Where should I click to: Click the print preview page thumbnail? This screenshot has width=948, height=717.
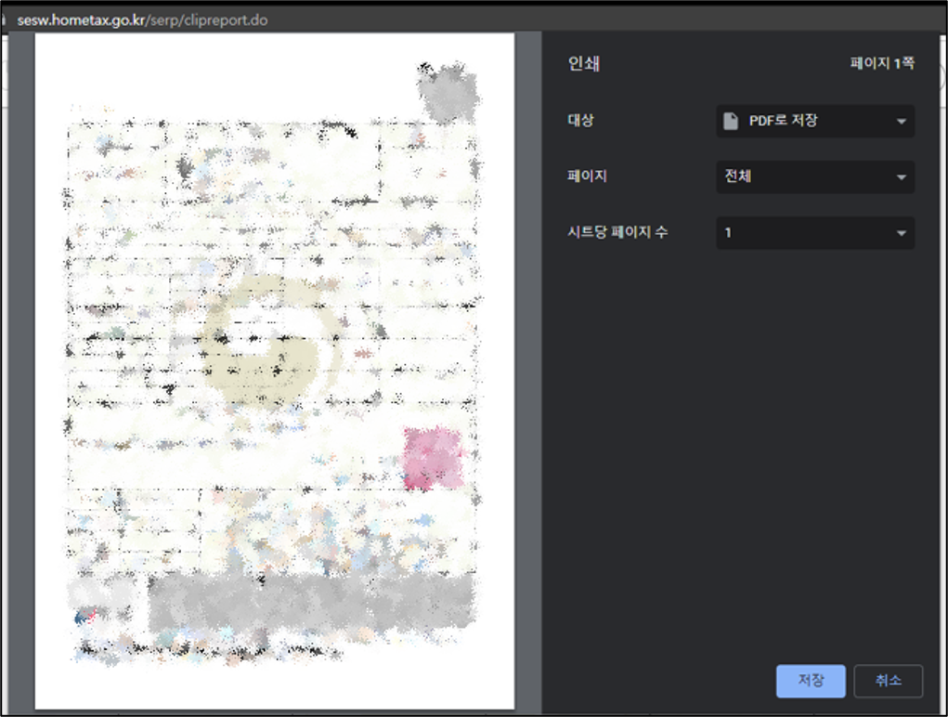point(275,371)
